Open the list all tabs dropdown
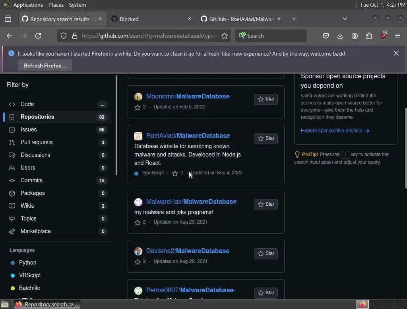This screenshot has height=309, width=407. click(x=345, y=19)
